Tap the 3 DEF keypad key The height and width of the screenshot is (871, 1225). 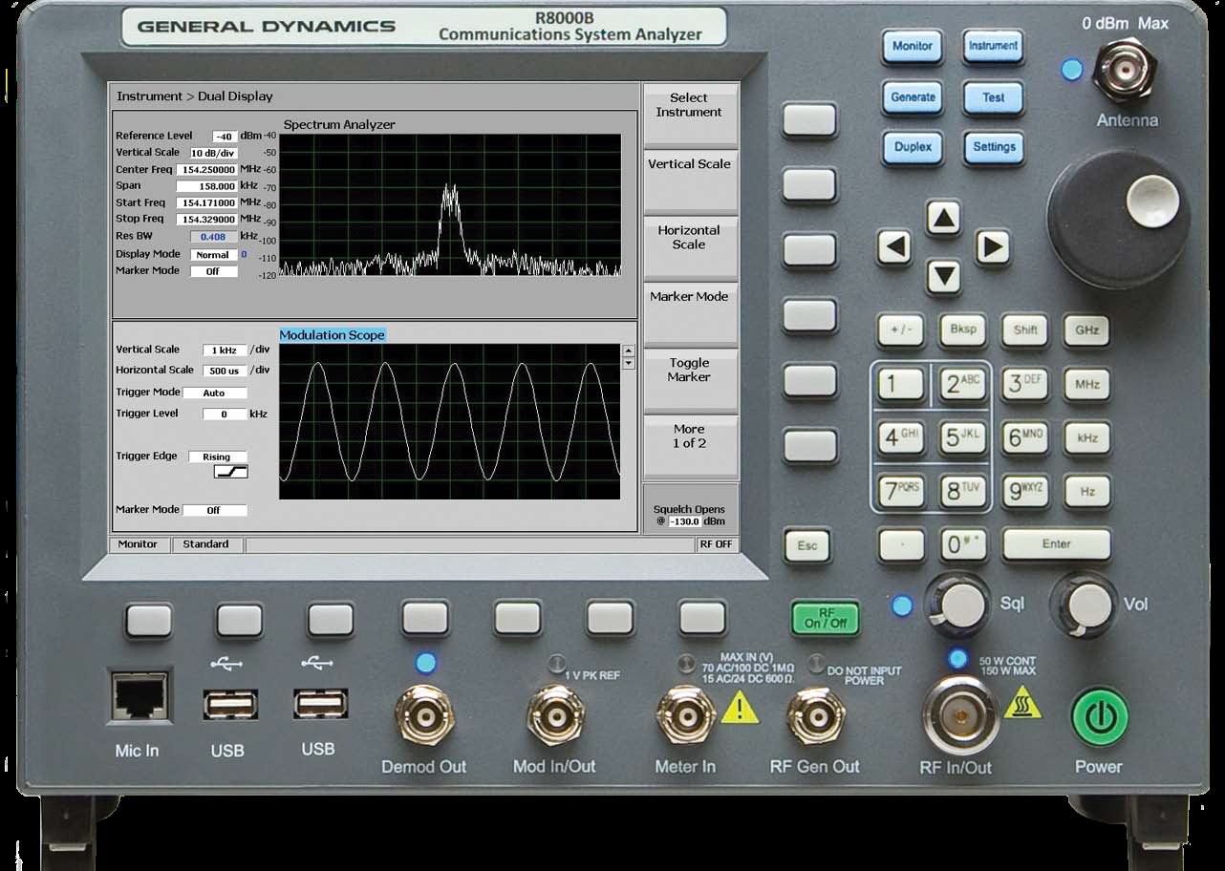1025,385
